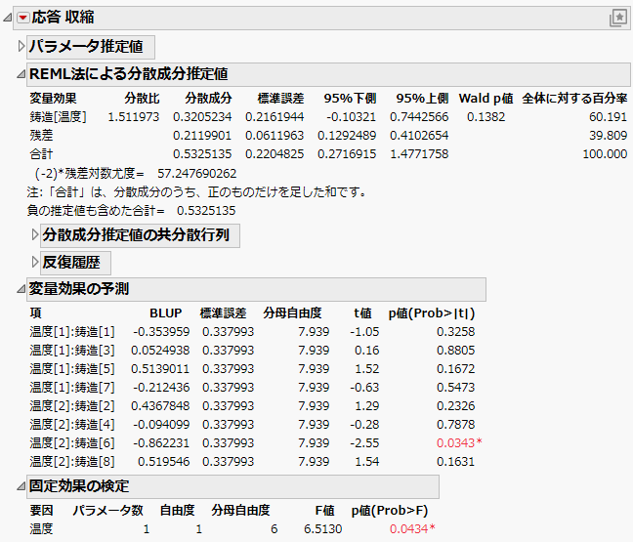The image size is (633, 542).
Task: Select row 温度[2]:鋳造[8]
Action: [72, 462]
